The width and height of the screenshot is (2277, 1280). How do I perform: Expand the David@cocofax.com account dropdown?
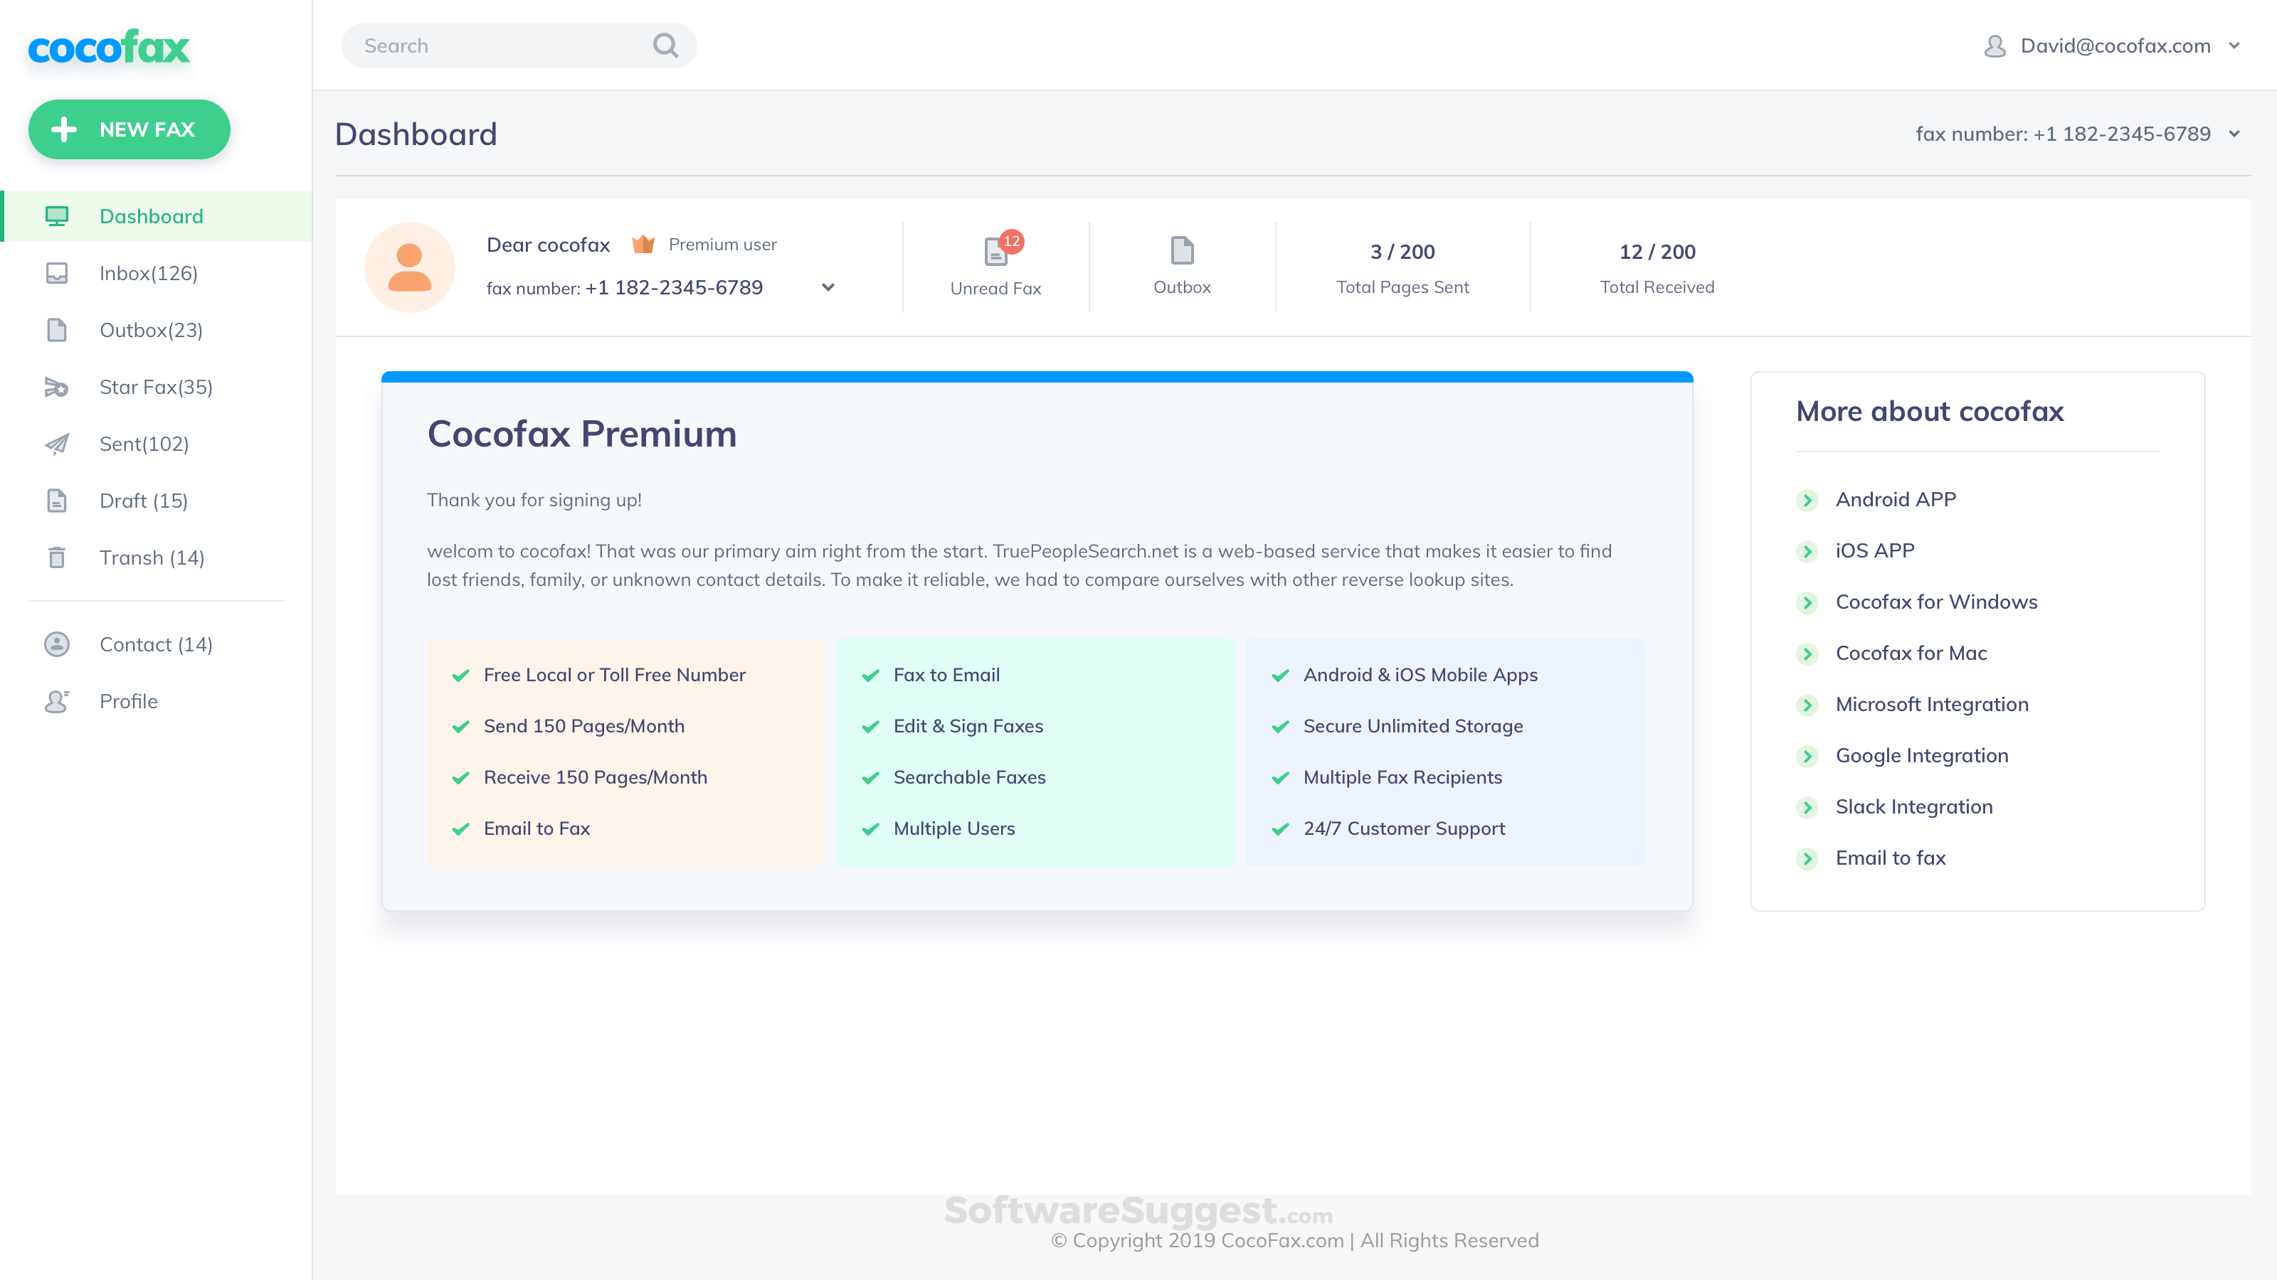2234,46
